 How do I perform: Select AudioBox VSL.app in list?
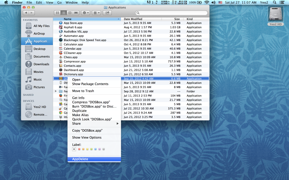click(131, 31)
